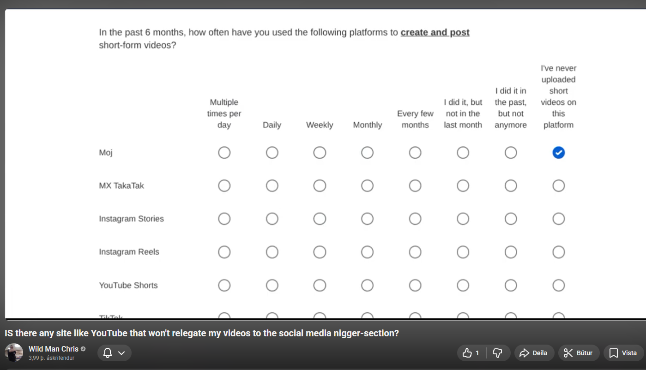The image size is (646, 370).
Task: Click the thumbs-up like button
Action: (471, 353)
